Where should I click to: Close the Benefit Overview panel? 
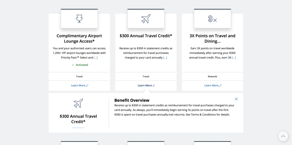(236, 99)
